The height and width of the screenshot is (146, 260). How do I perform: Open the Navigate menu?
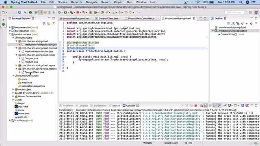[x=91, y=2]
